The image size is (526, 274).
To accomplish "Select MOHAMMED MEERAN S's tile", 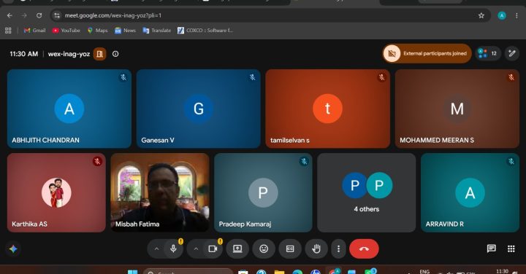I will point(457,109).
